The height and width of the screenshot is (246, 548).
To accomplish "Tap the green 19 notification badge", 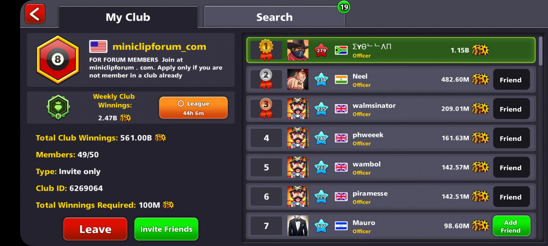I will 344,7.
